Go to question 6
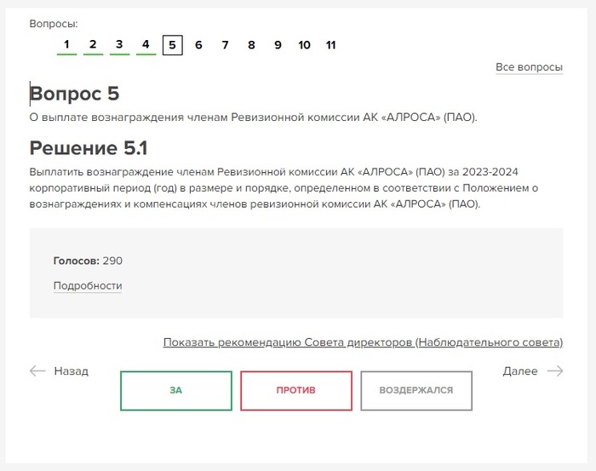Image resolution: width=596 pixels, height=471 pixels. click(198, 45)
